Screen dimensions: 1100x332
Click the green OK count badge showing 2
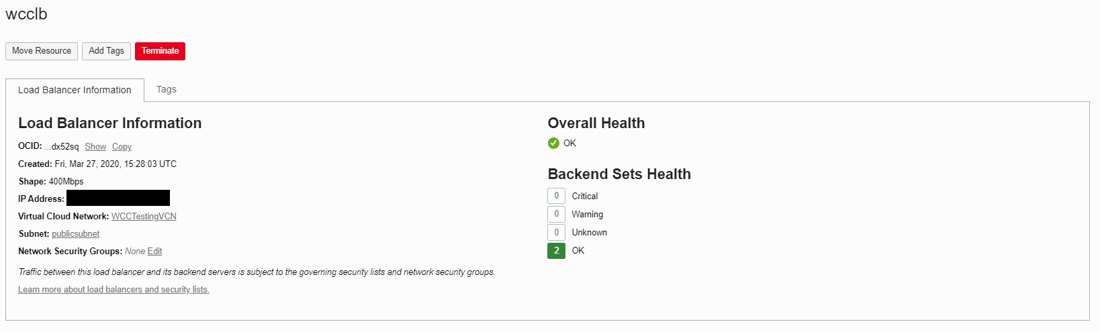pyautogui.click(x=556, y=250)
